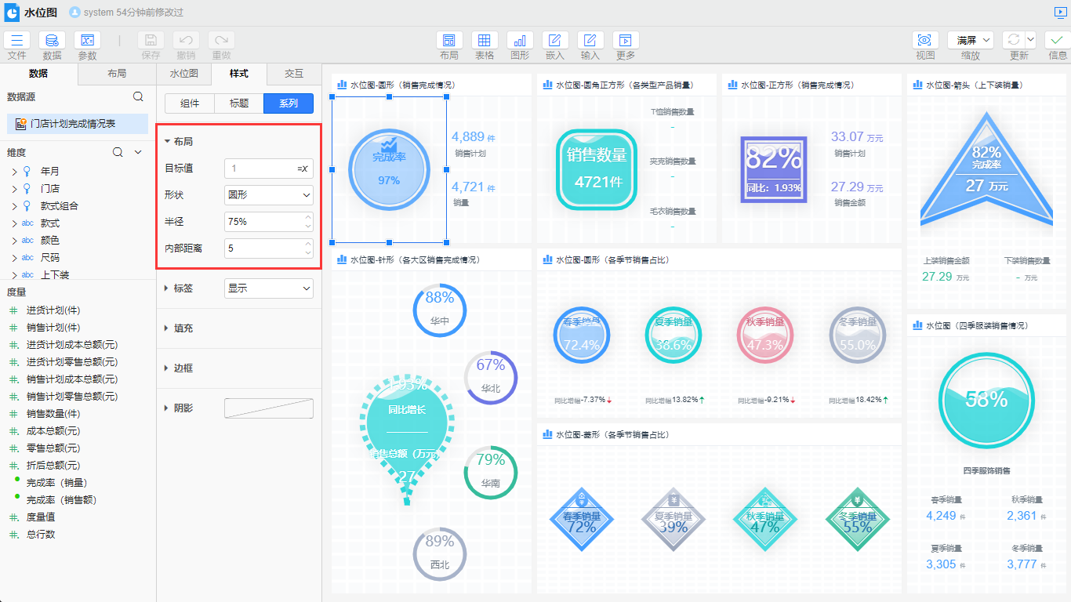The height and width of the screenshot is (602, 1071).
Task: Expand the 填充 section
Action: click(183, 328)
